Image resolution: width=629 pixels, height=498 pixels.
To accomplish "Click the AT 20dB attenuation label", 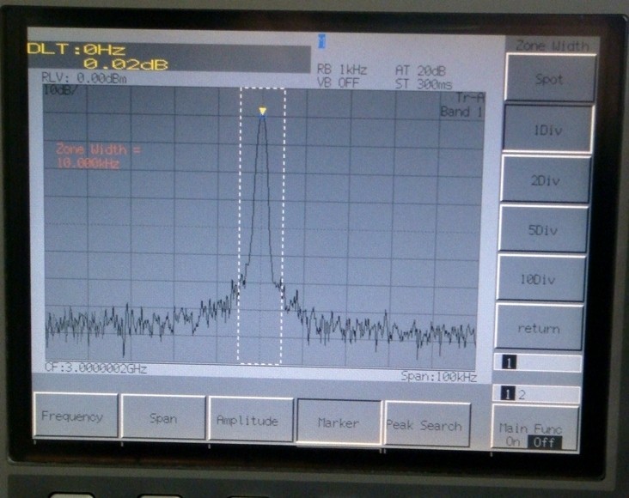I will point(420,71).
